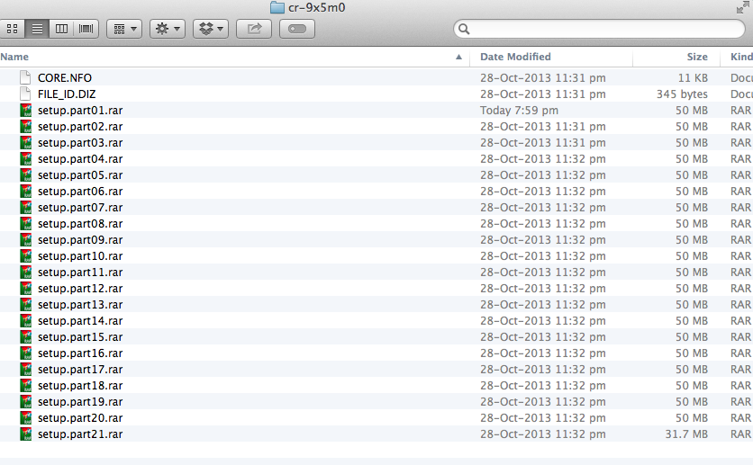Switch to Cover Flow view
Viewport: 753px width, 465px height.
(86, 29)
